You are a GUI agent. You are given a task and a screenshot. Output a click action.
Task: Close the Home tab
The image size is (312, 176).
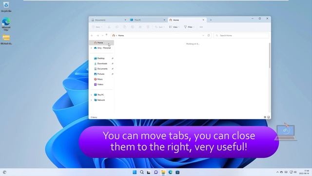[203, 20]
